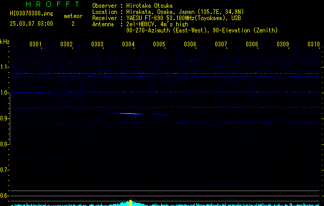This screenshot has height=206, width=324.
Task: Select the file name HI03070300.png
Action: [x=31, y=14]
